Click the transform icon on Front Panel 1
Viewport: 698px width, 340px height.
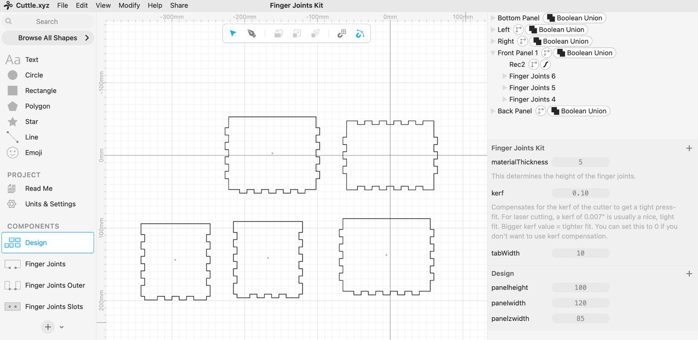547,53
